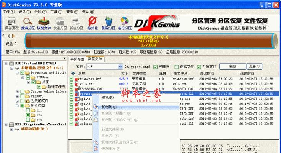Toggle the Deleted (已删除) filter checkbox
This screenshot has width=281, height=153.
(155, 67)
